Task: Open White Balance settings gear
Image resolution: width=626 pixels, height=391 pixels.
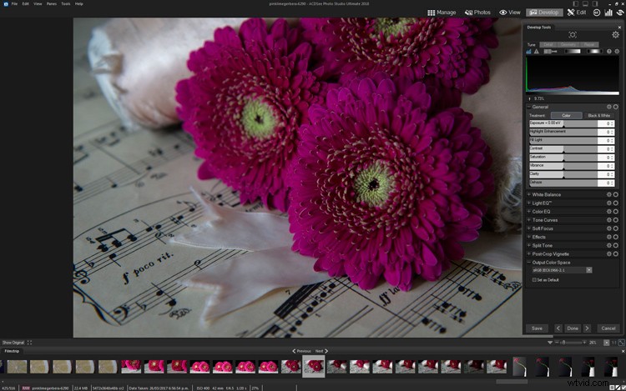Action: [608, 194]
